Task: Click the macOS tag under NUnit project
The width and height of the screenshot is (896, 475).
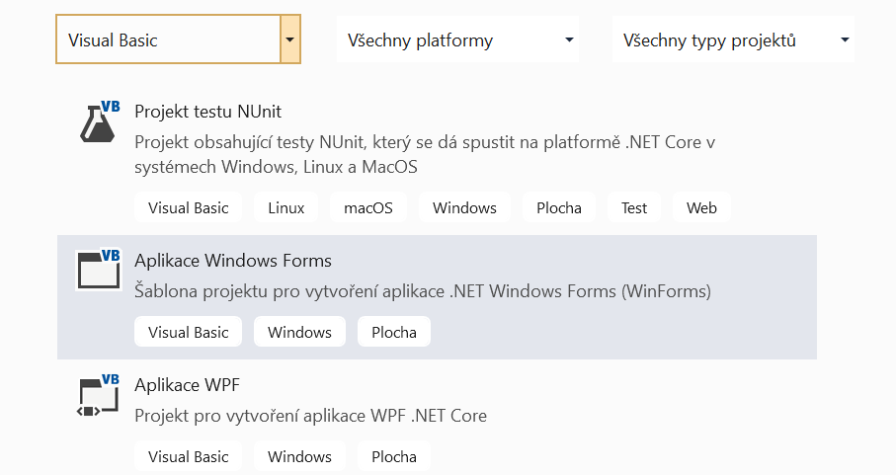Action: click(368, 207)
